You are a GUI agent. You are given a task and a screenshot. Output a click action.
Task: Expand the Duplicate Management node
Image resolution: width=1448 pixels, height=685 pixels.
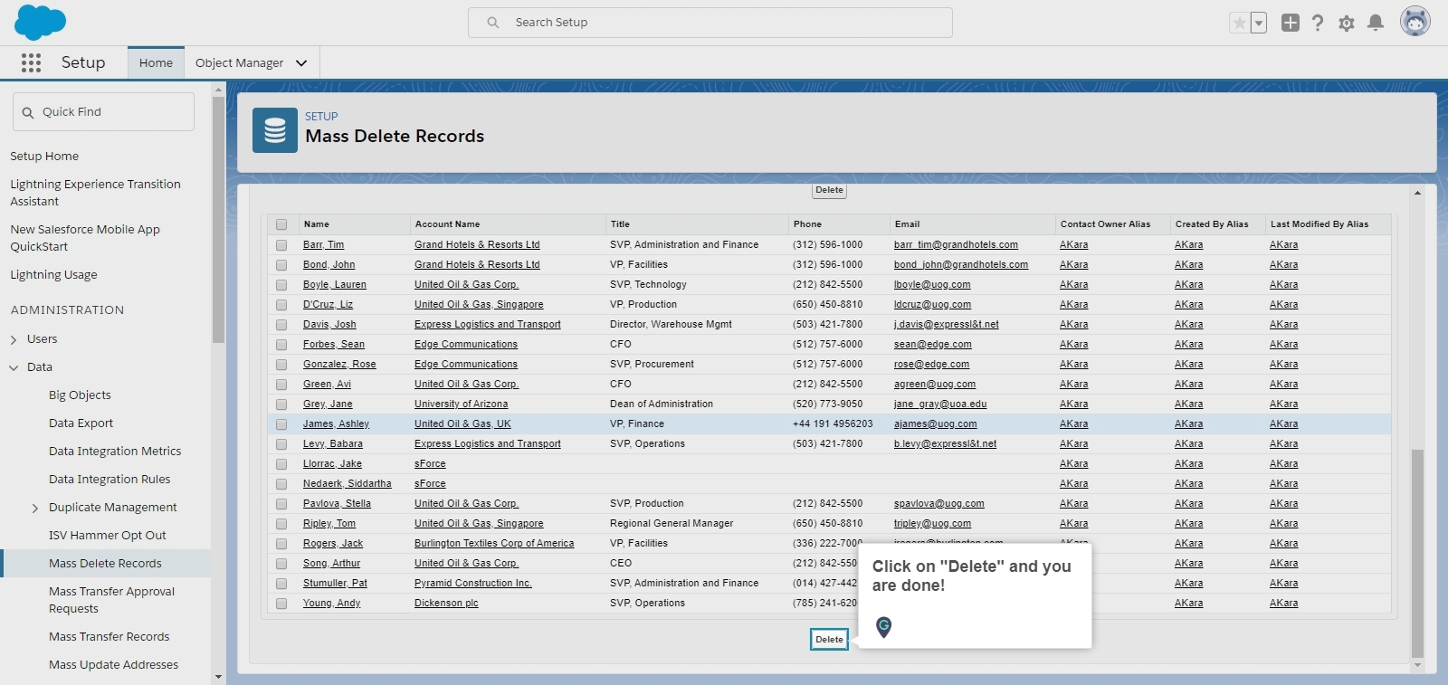(35, 509)
